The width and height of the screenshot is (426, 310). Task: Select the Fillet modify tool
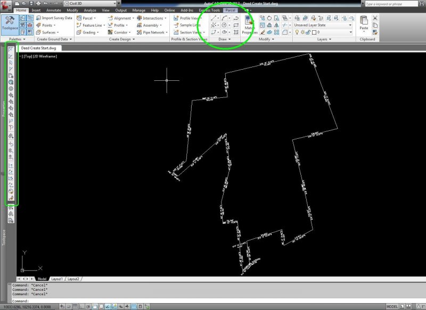pyautogui.click(x=284, y=32)
